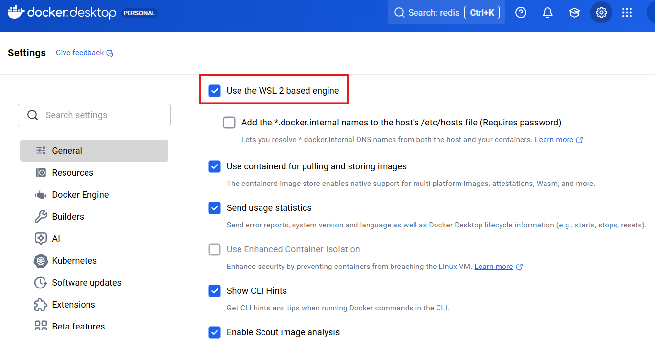Toggle Show CLI Hints checkbox
Screen dimensions: 655x350
(215, 291)
